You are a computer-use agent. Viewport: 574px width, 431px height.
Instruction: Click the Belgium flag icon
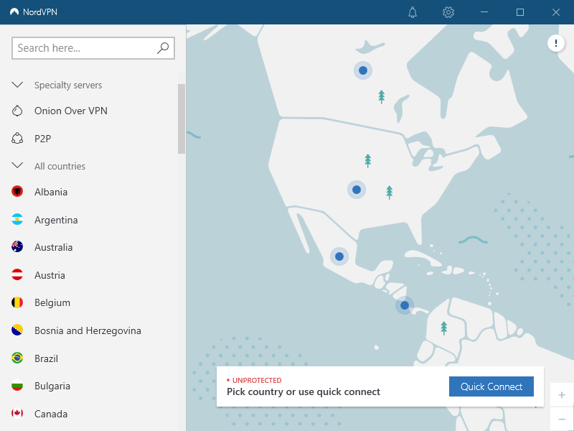coord(17,302)
